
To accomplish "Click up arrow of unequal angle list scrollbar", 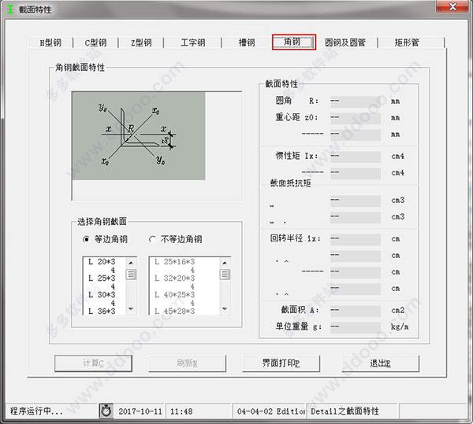I will (x=225, y=263).
